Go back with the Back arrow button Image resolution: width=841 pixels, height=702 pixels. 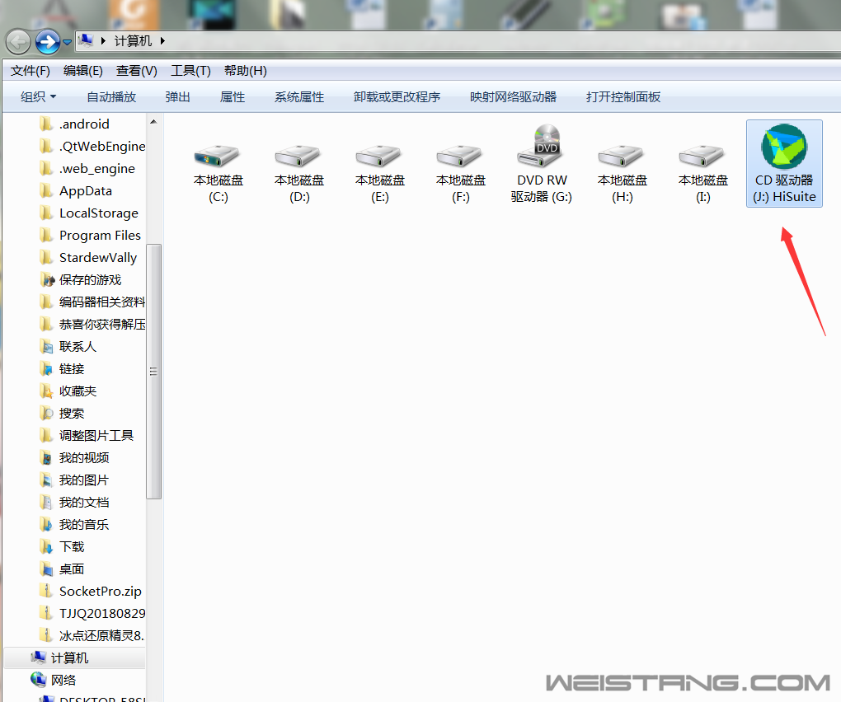pos(18,42)
